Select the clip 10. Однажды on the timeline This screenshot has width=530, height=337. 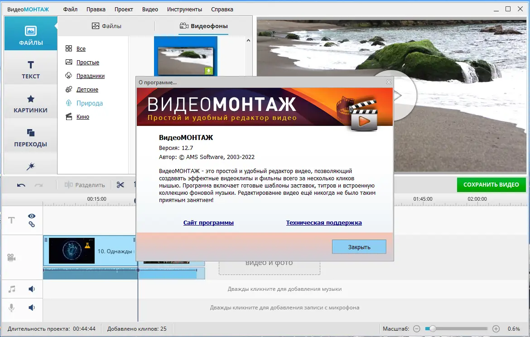pos(90,251)
